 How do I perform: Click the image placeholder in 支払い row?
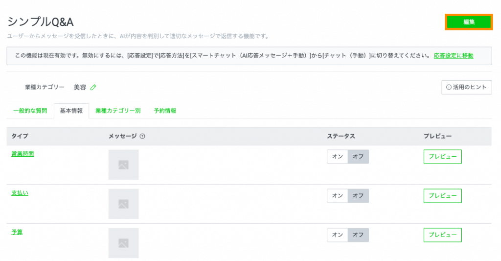123,204
